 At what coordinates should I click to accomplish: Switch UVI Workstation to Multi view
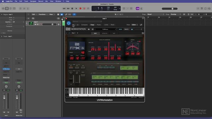127,29
